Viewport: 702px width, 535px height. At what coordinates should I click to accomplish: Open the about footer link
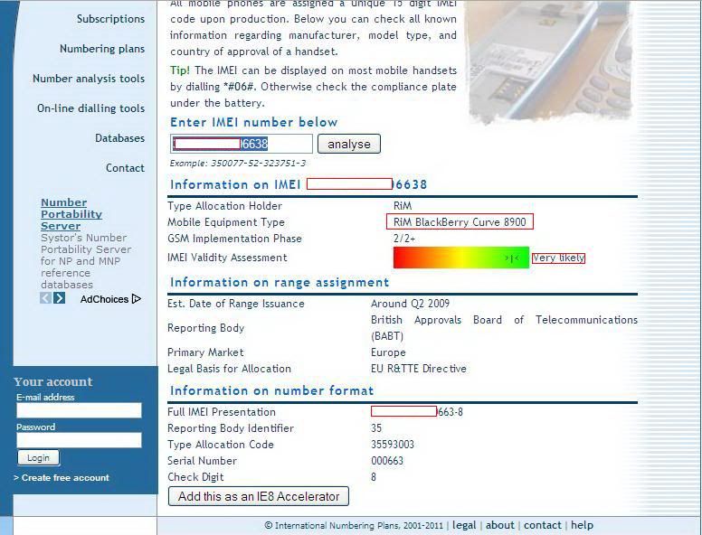(x=501, y=525)
